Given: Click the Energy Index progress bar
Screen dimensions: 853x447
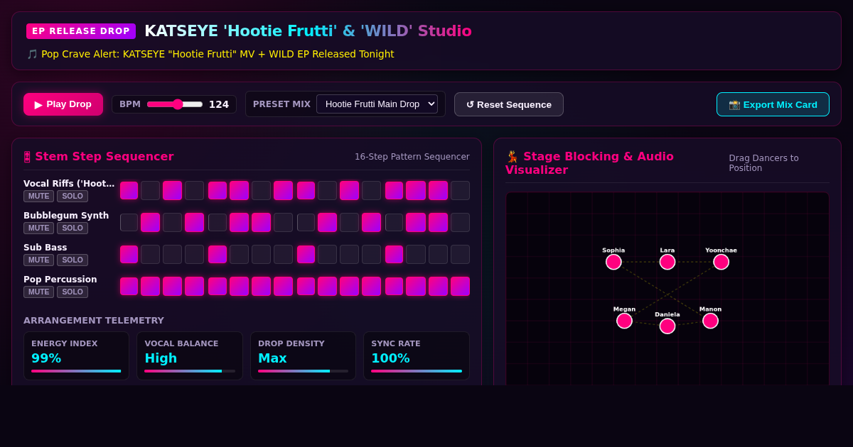Looking at the screenshot, I should click(76, 371).
